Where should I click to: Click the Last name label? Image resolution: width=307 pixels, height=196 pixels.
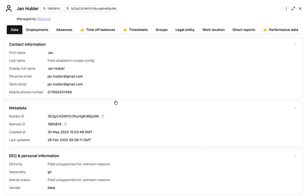pyautogui.click(x=17, y=61)
